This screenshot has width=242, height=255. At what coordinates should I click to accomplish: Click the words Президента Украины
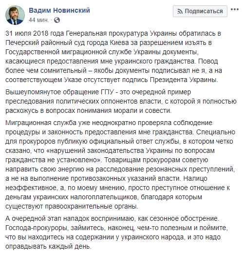coord(184,80)
